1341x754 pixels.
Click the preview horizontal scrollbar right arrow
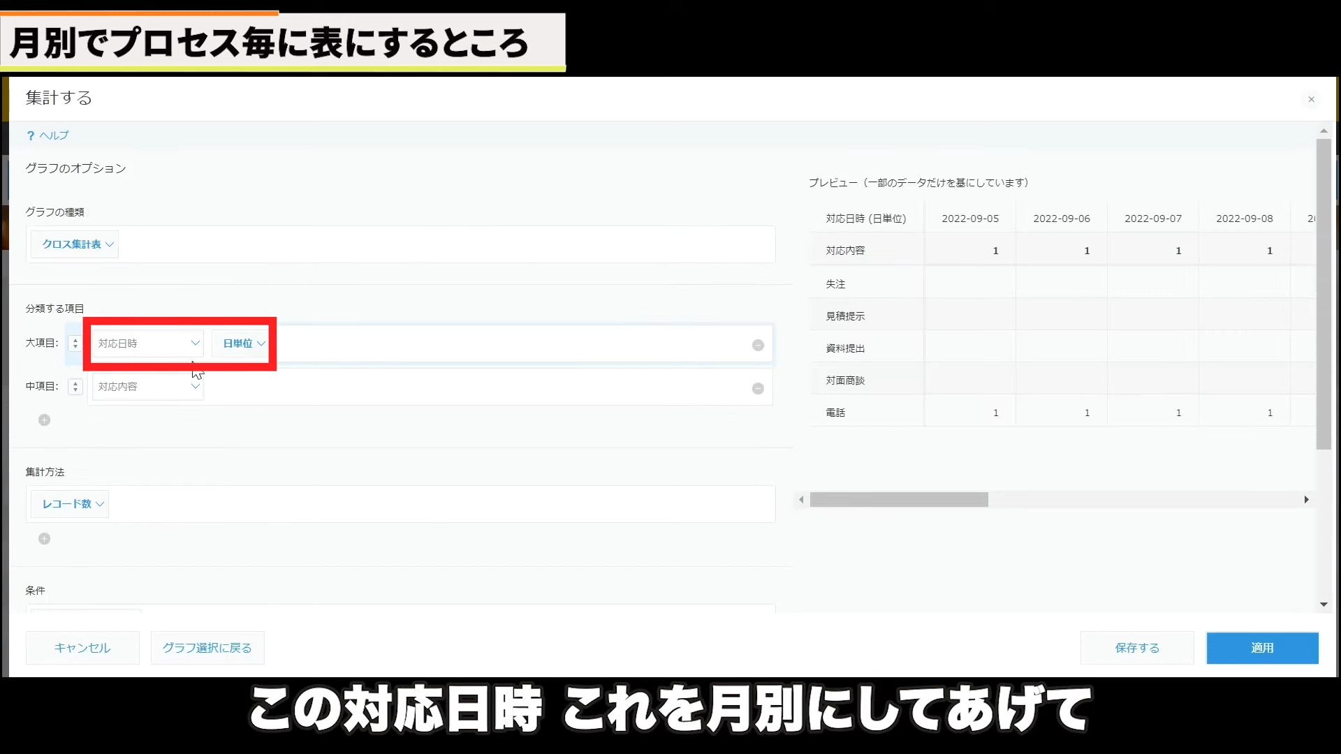click(1305, 500)
